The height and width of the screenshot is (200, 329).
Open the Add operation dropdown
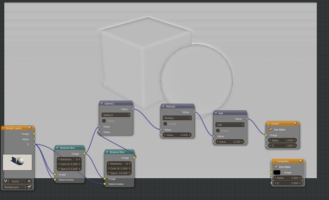click(x=230, y=125)
